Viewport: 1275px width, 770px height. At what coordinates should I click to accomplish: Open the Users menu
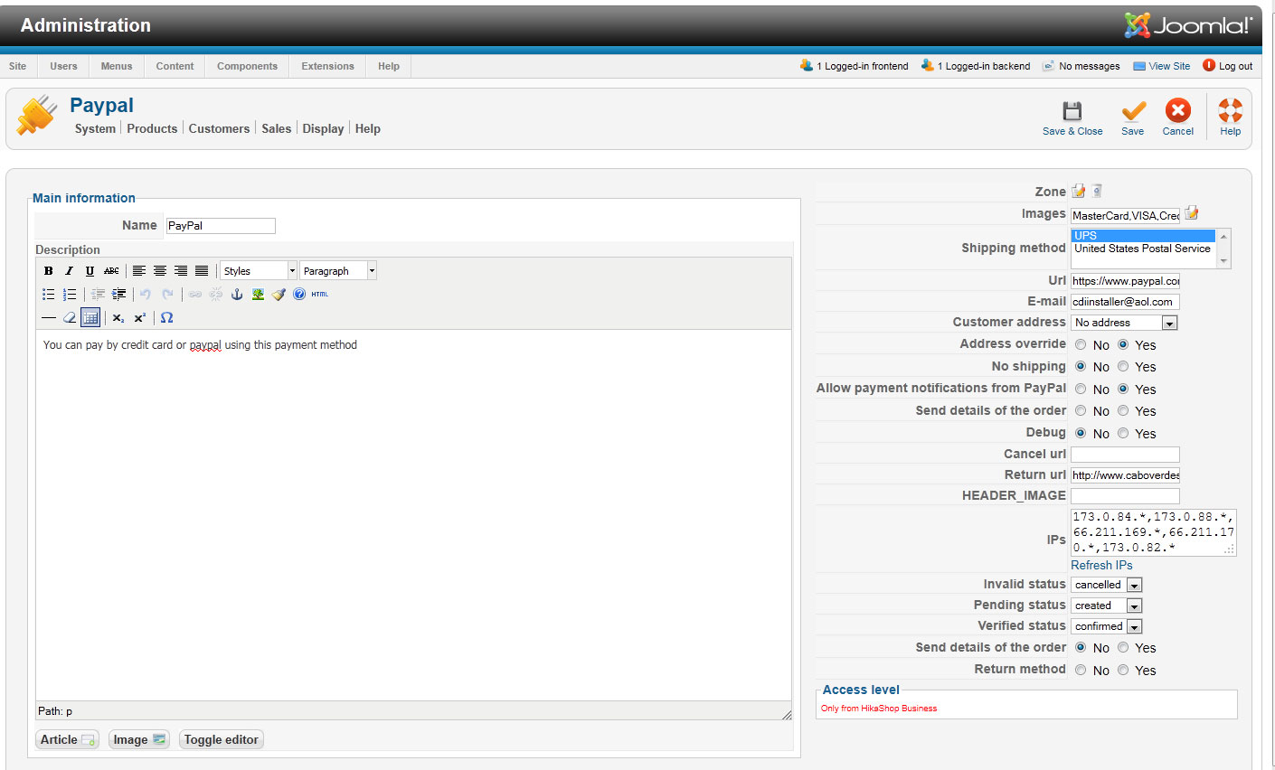click(63, 66)
